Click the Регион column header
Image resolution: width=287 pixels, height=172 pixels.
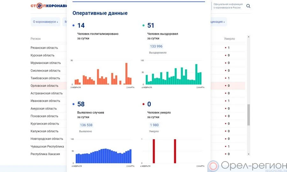[x=36, y=39]
